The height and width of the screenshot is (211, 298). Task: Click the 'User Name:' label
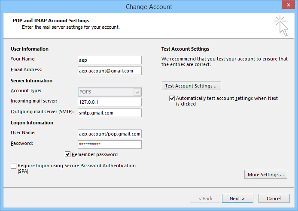click(x=23, y=133)
